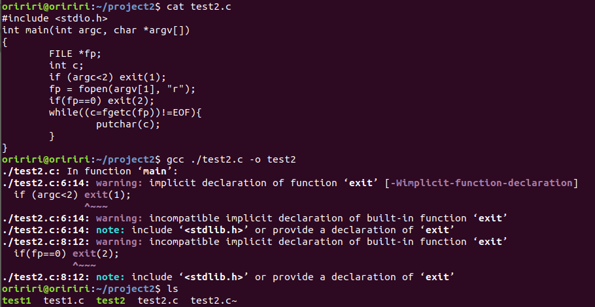Click the -Wimplicit-function-declaration warning flag
595x307 pixels.
(483, 183)
